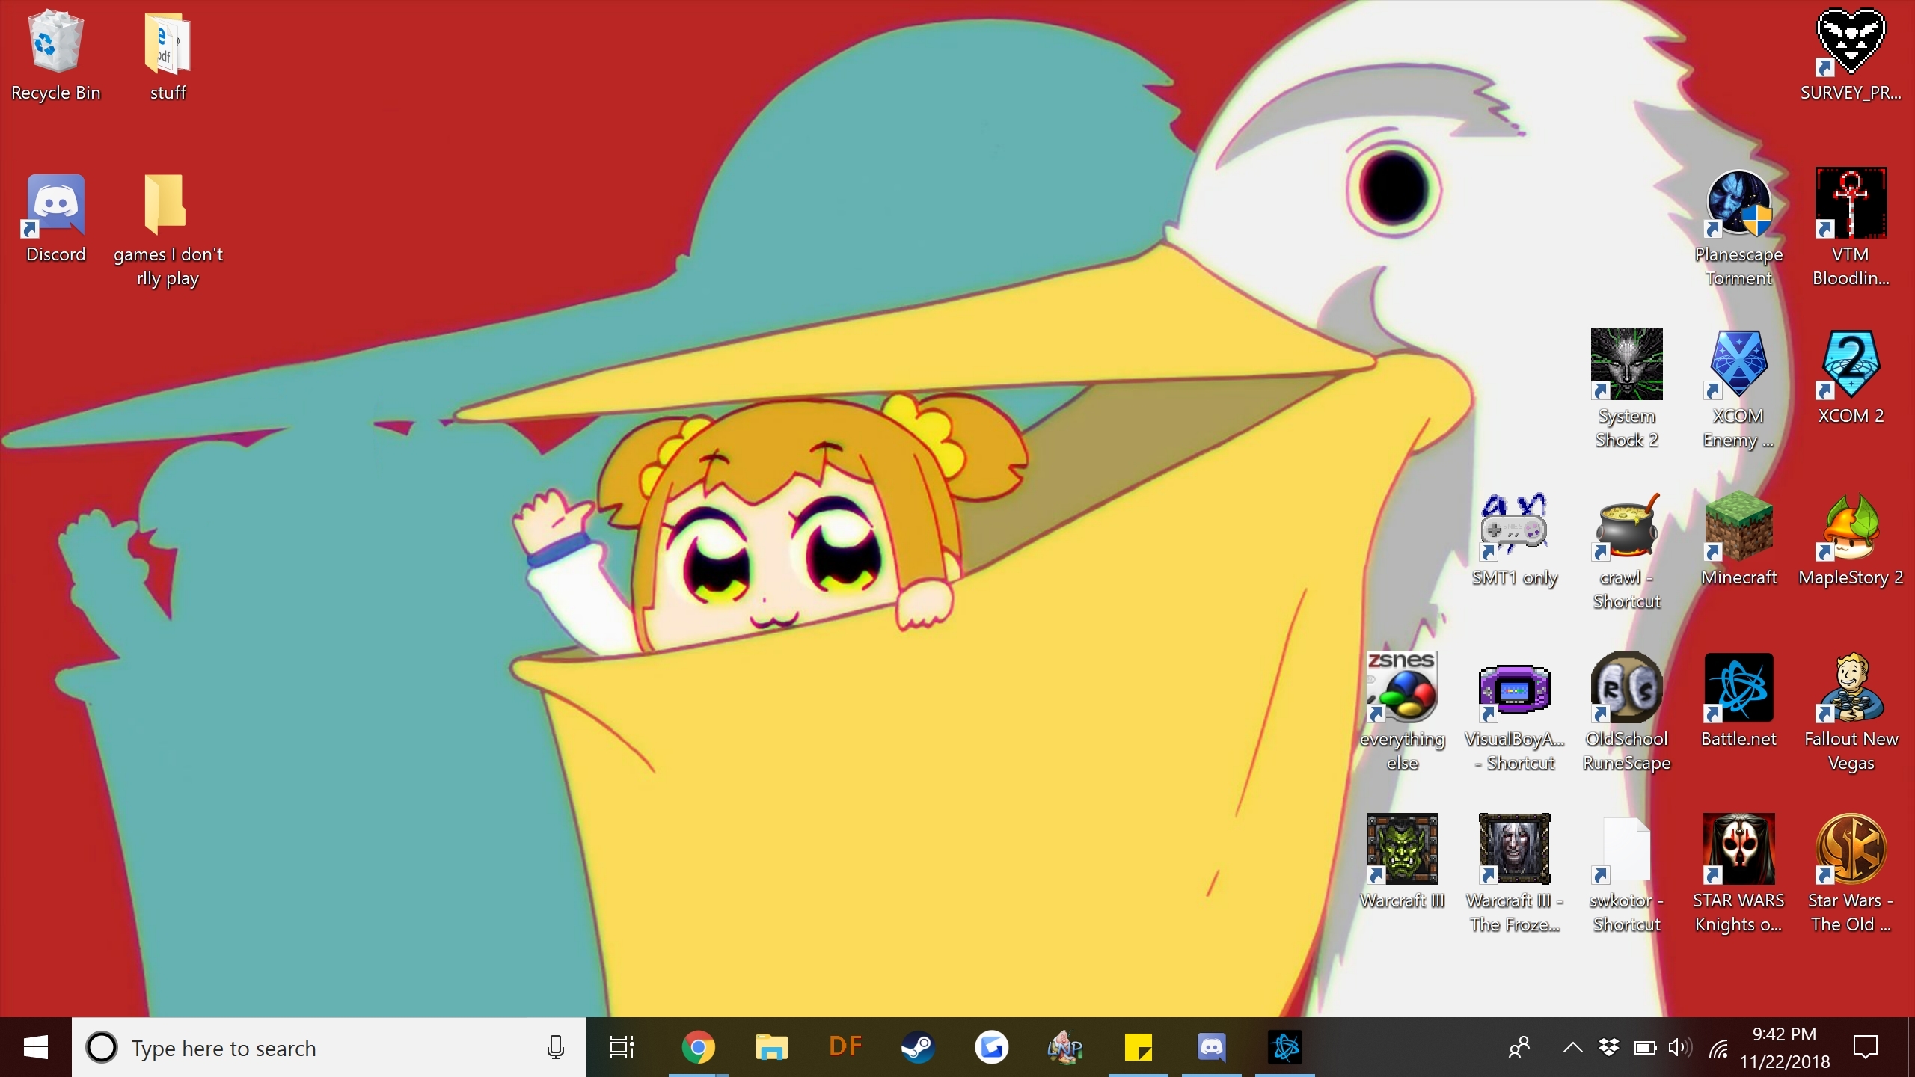Click the Type here to search box

tap(329, 1047)
